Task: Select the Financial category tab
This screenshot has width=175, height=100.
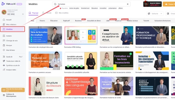Action: (x=118, y=21)
